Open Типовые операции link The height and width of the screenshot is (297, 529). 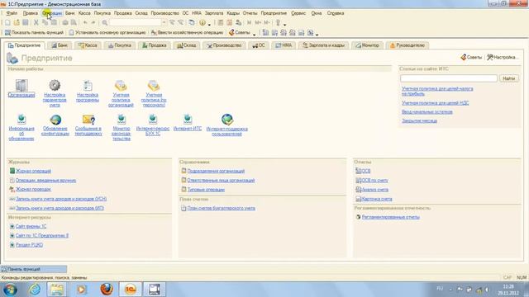pyautogui.click(x=206, y=190)
